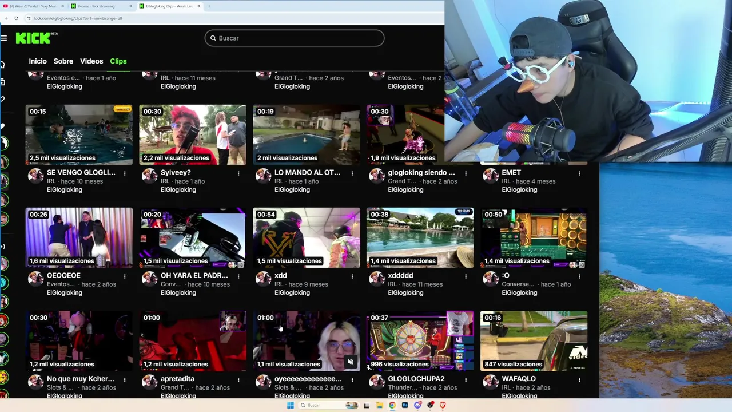Open options menu for WAFAQLO clip
Screen dimensions: 732x412
point(579,379)
